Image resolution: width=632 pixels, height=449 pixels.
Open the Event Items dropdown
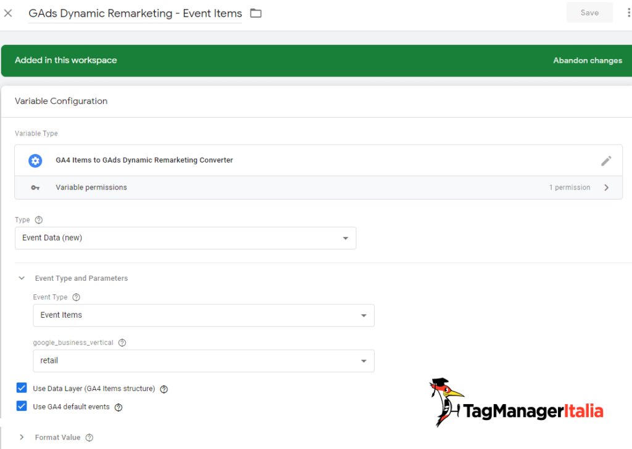click(x=204, y=315)
